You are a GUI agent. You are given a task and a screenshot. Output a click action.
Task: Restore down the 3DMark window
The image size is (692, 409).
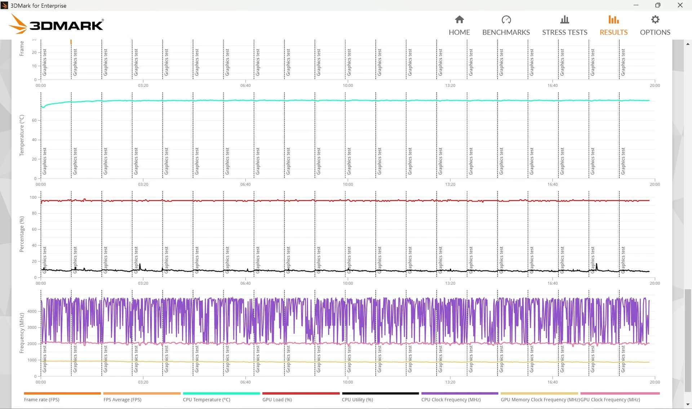pyautogui.click(x=658, y=5)
